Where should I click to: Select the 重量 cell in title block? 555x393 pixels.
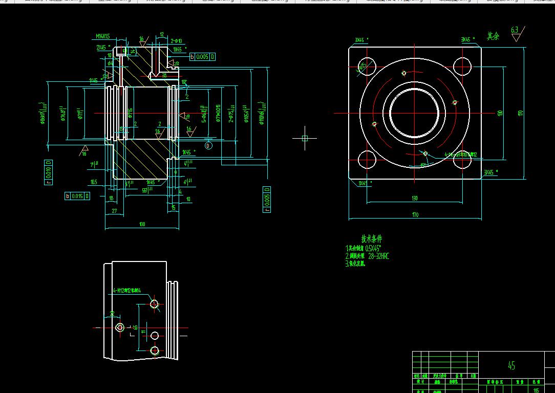tap(520, 382)
